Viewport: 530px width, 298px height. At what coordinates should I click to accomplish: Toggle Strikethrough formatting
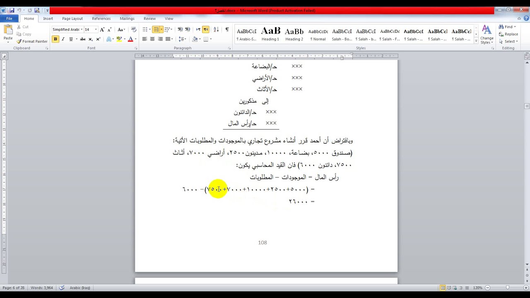pyautogui.click(x=83, y=39)
